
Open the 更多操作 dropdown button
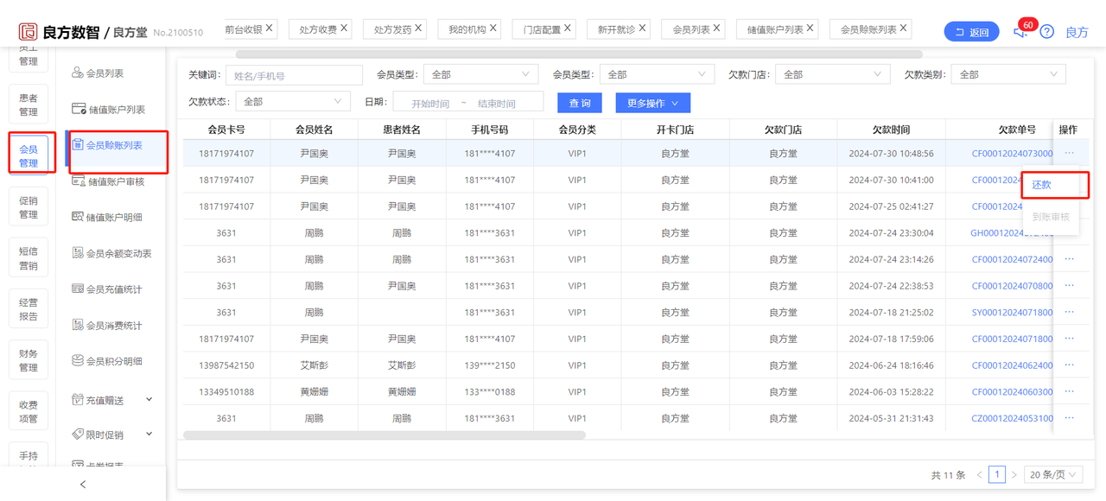[652, 103]
